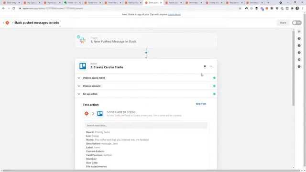Expand the Set up action section
Screen dimensions: 306x172
point(146,94)
